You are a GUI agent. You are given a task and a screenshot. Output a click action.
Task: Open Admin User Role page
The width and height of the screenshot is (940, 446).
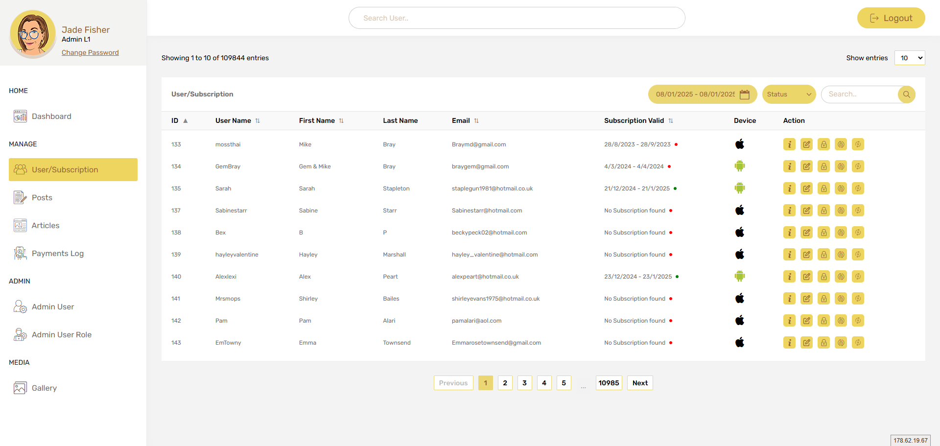coord(73,334)
